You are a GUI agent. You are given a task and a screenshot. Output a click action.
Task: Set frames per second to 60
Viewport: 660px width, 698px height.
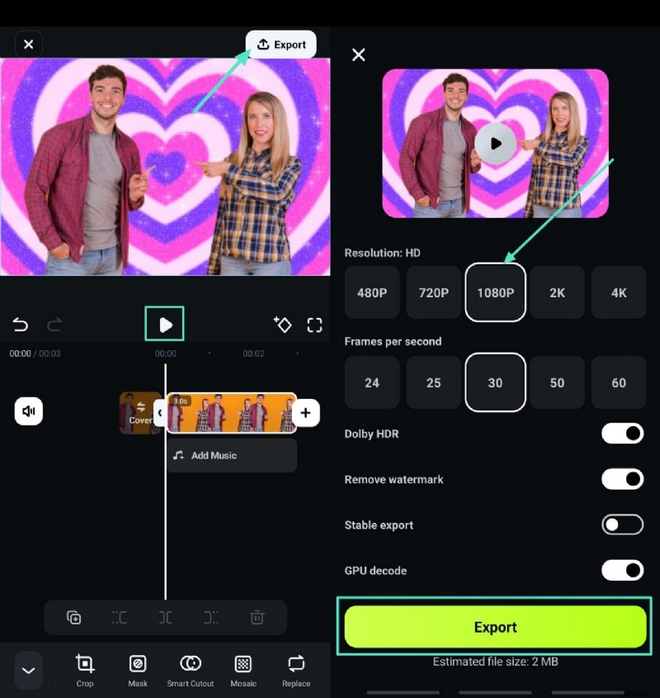pyautogui.click(x=619, y=382)
